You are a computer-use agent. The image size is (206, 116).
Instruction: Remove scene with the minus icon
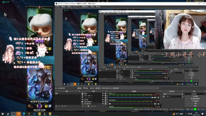click(59, 106)
